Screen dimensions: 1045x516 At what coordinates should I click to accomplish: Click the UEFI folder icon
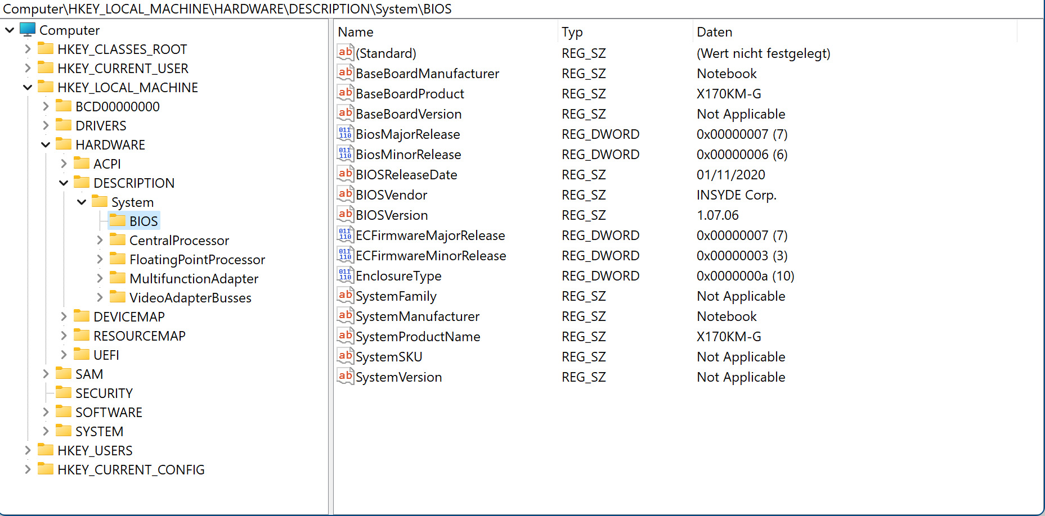82,354
